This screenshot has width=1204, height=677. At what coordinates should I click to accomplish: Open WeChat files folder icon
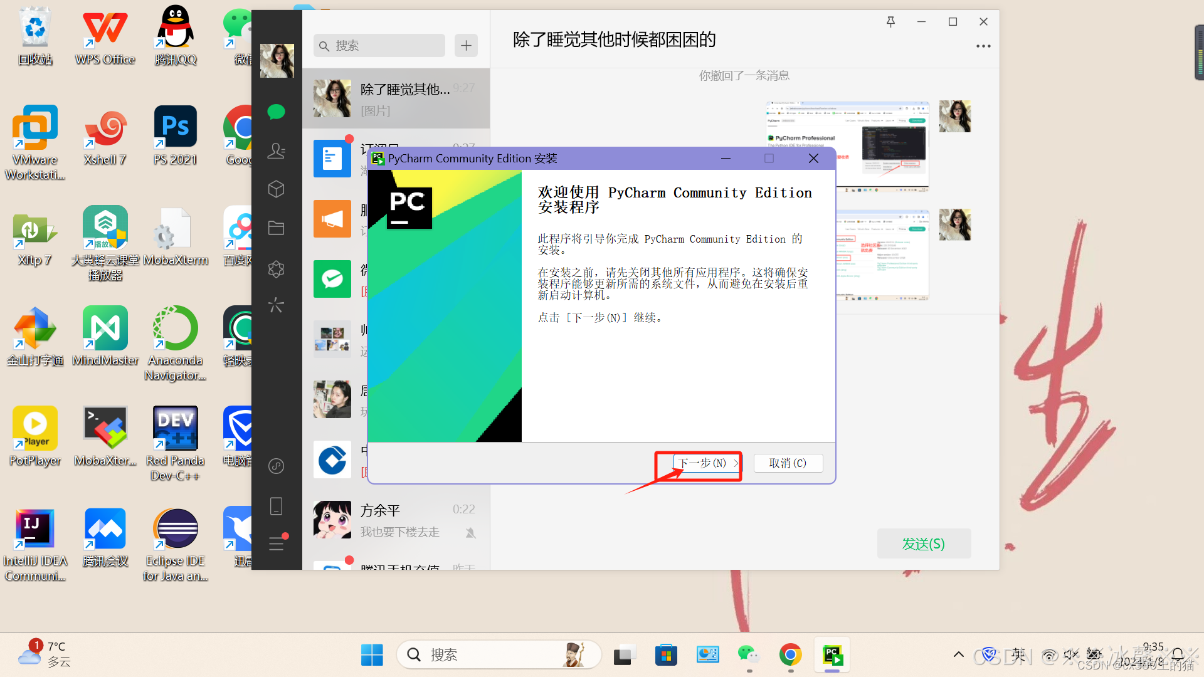point(276,228)
